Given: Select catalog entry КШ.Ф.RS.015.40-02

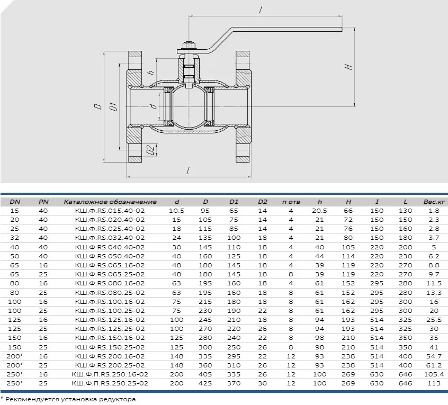Looking at the screenshot, I should (x=110, y=211).
